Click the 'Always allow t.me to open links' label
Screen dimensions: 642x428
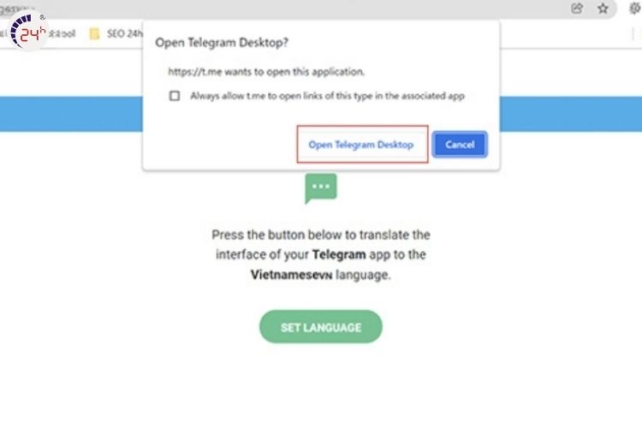click(x=327, y=96)
